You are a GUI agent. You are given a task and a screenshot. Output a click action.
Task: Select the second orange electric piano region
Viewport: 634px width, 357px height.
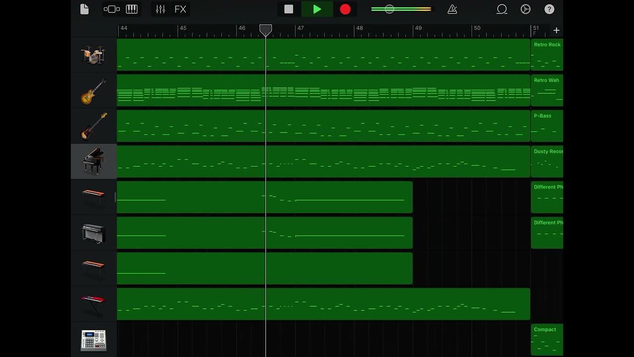tap(264, 268)
